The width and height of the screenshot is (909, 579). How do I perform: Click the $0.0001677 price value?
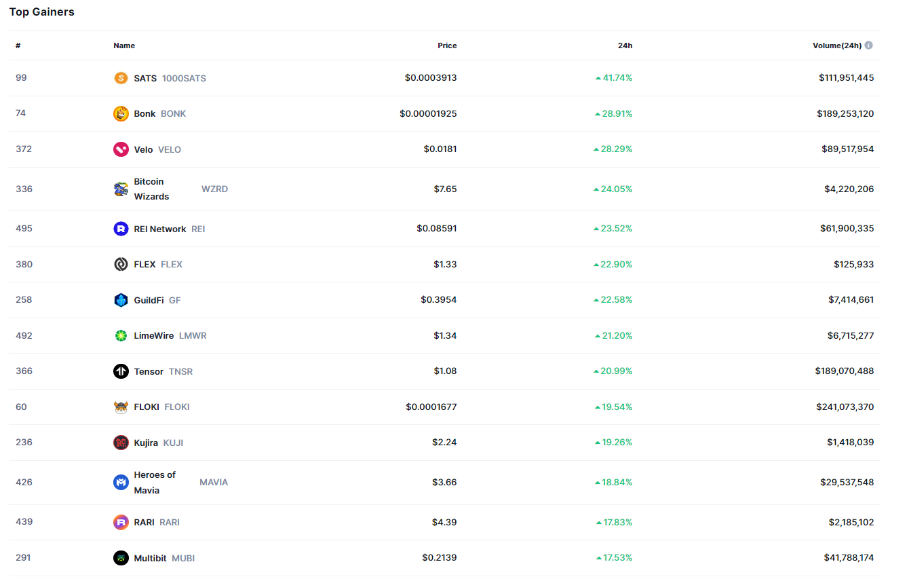pos(431,407)
